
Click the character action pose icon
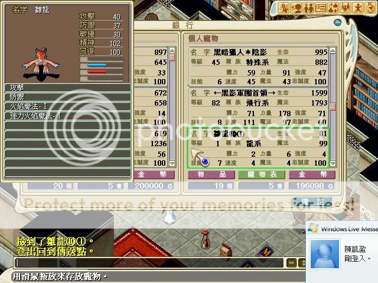point(357,8)
